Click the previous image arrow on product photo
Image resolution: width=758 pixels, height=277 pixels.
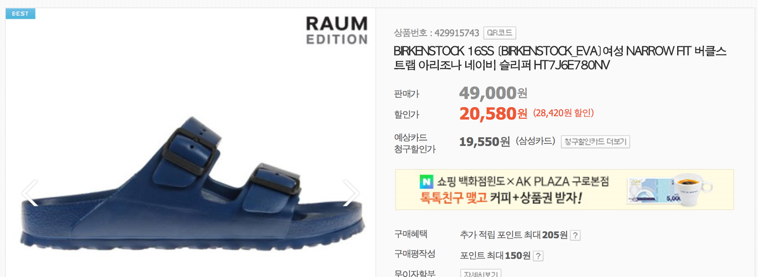pyautogui.click(x=30, y=193)
